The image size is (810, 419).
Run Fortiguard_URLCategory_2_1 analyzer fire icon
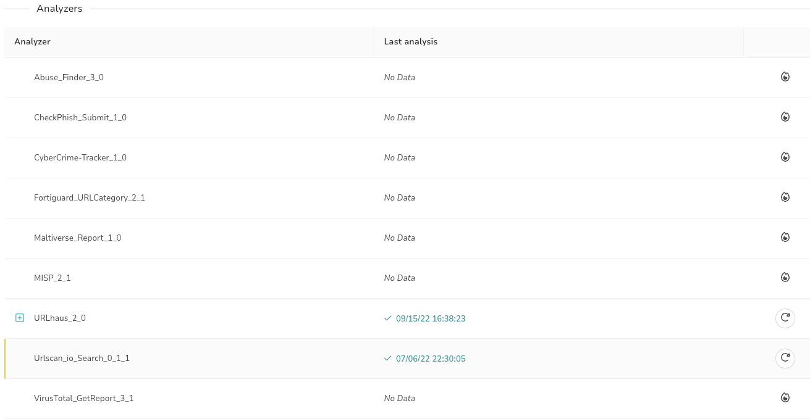[785, 197]
